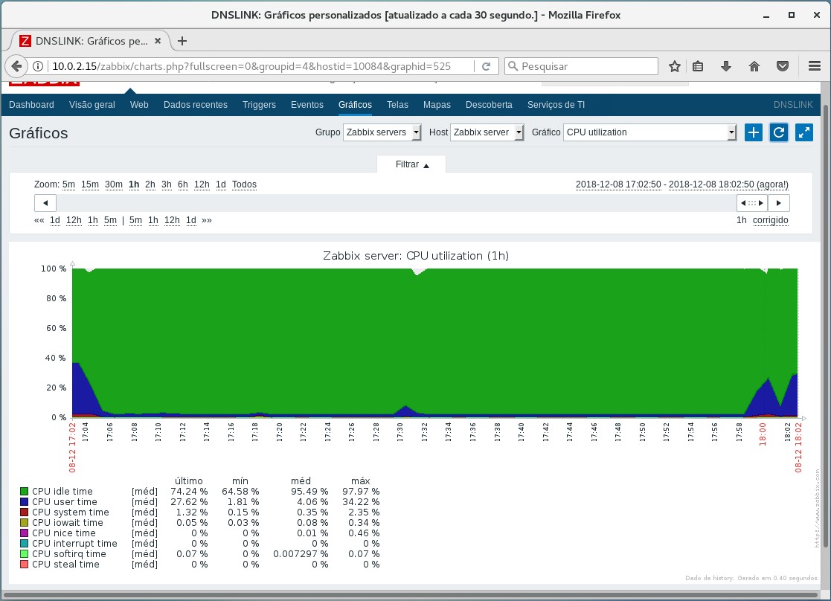This screenshot has width=831, height=601.
Task: Show bookmarks list icon
Action: pos(698,66)
